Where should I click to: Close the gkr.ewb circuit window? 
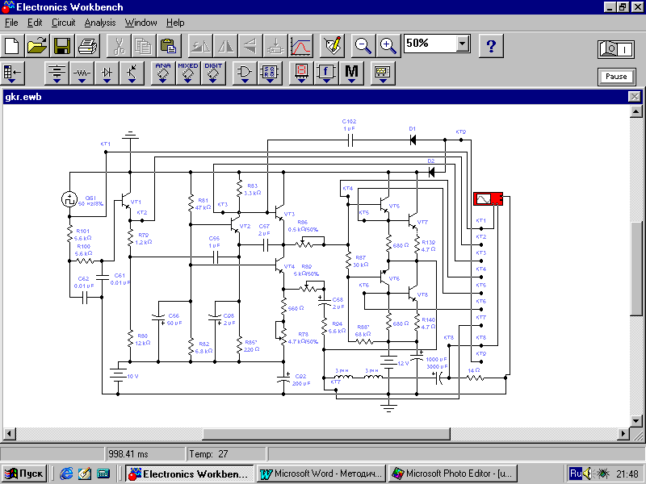634,97
